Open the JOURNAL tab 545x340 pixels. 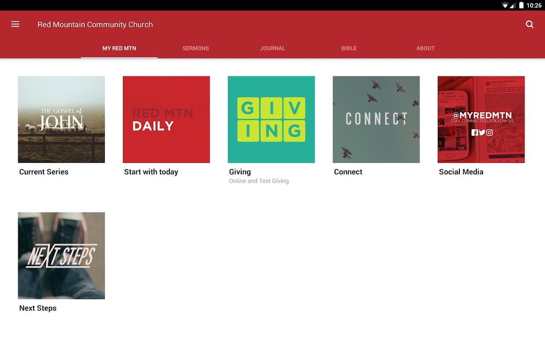272,48
